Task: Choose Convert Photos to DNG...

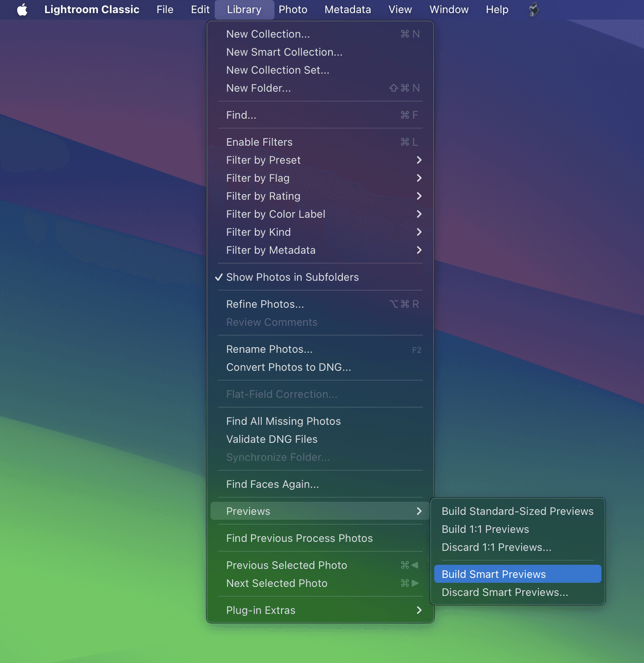Action: [320, 367]
